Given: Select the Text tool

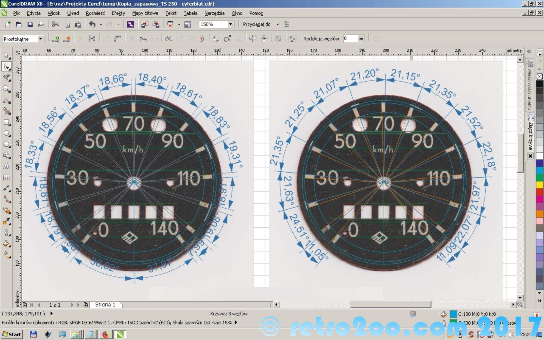Looking at the screenshot, I should tap(6, 166).
